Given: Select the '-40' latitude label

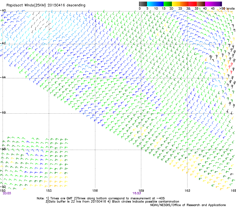Looking at the screenshot, I should tap(3, 11).
